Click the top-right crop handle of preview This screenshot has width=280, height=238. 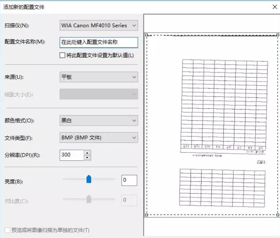click(x=278, y=35)
